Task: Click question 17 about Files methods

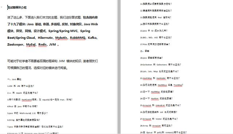Action: point(155,44)
